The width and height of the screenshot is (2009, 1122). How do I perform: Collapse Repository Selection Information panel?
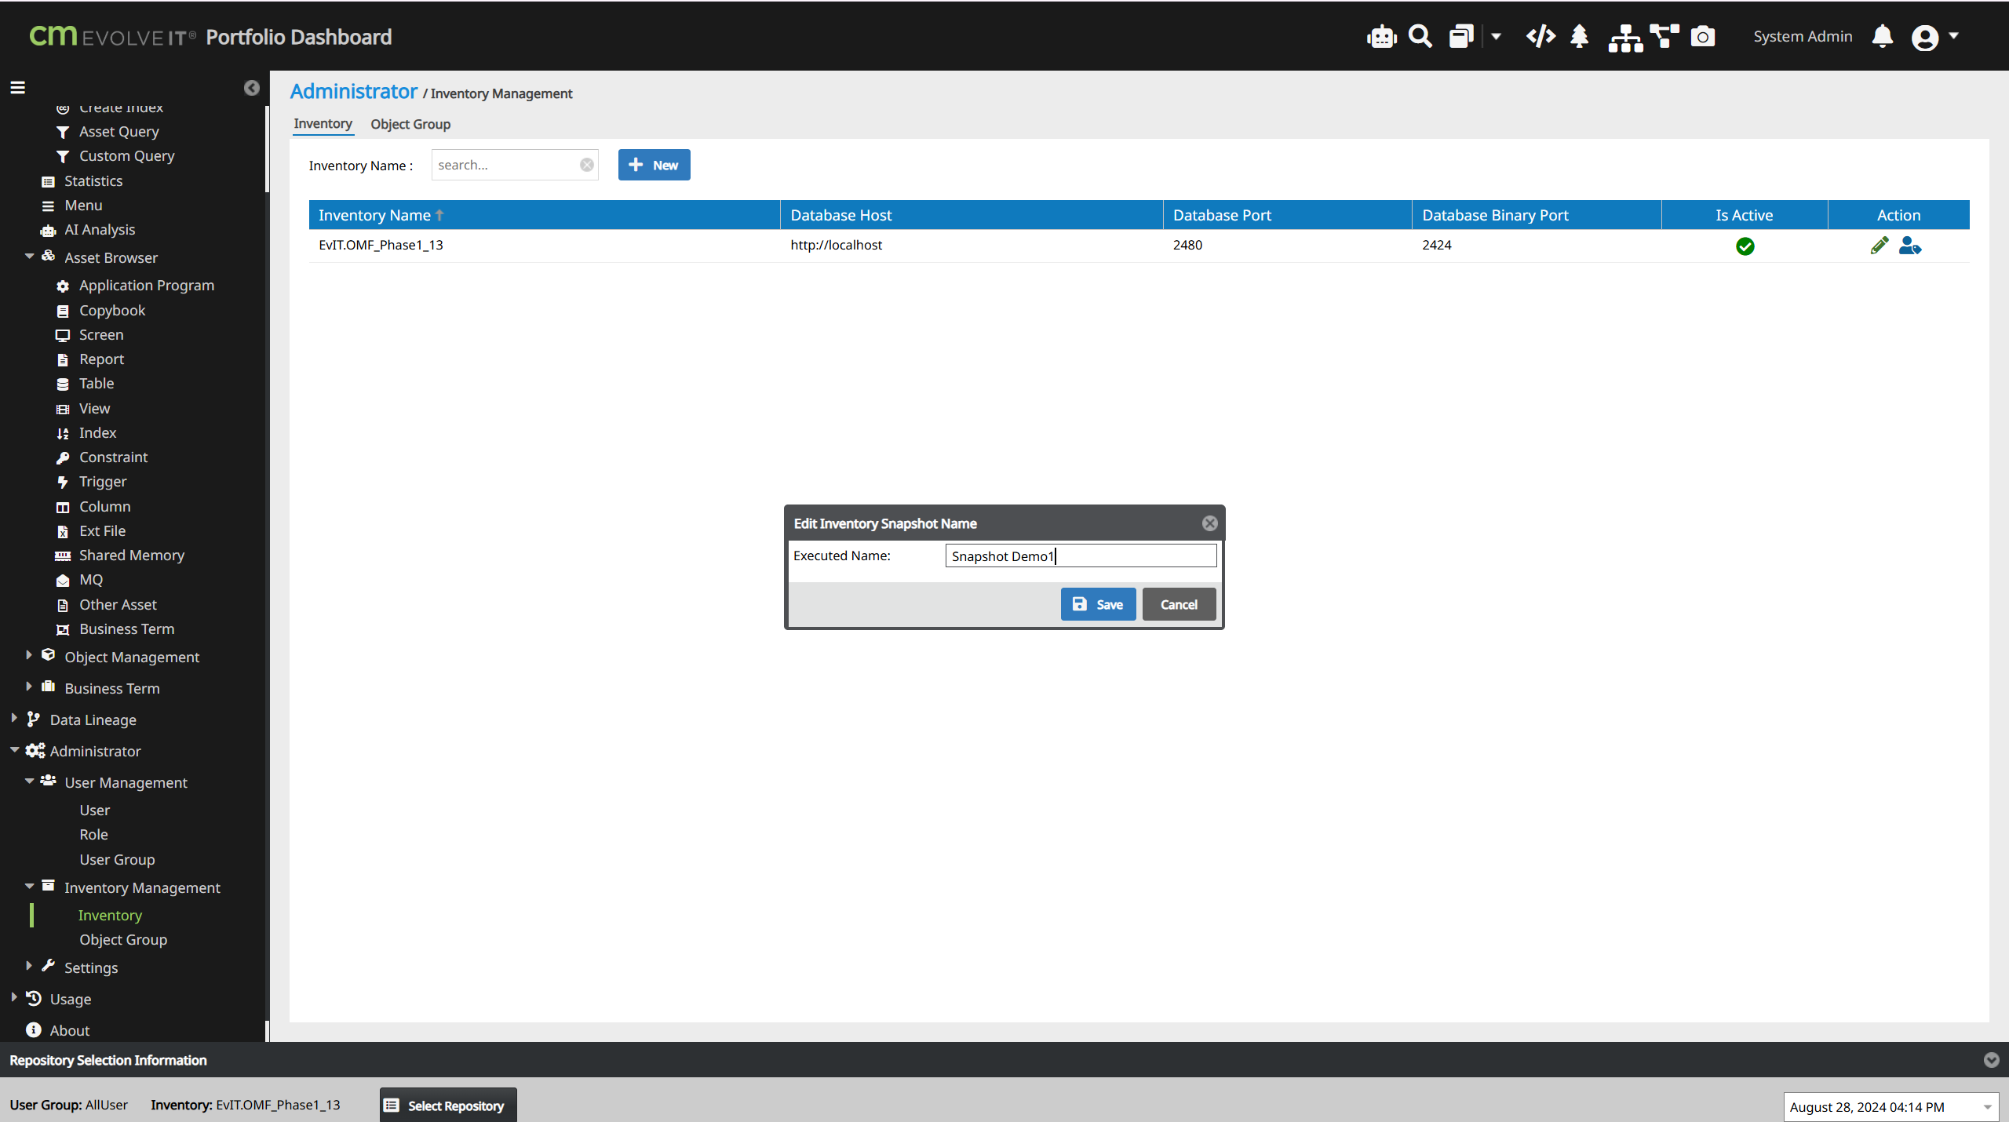1991,1060
